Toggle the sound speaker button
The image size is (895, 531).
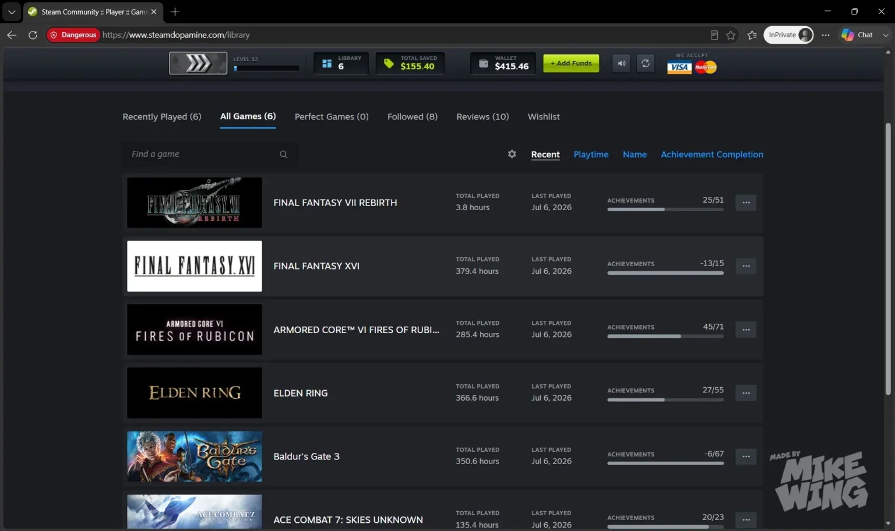[x=622, y=63]
